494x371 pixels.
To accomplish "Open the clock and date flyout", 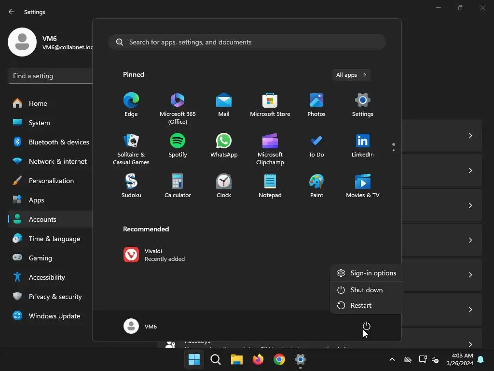I will click(460, 359).
